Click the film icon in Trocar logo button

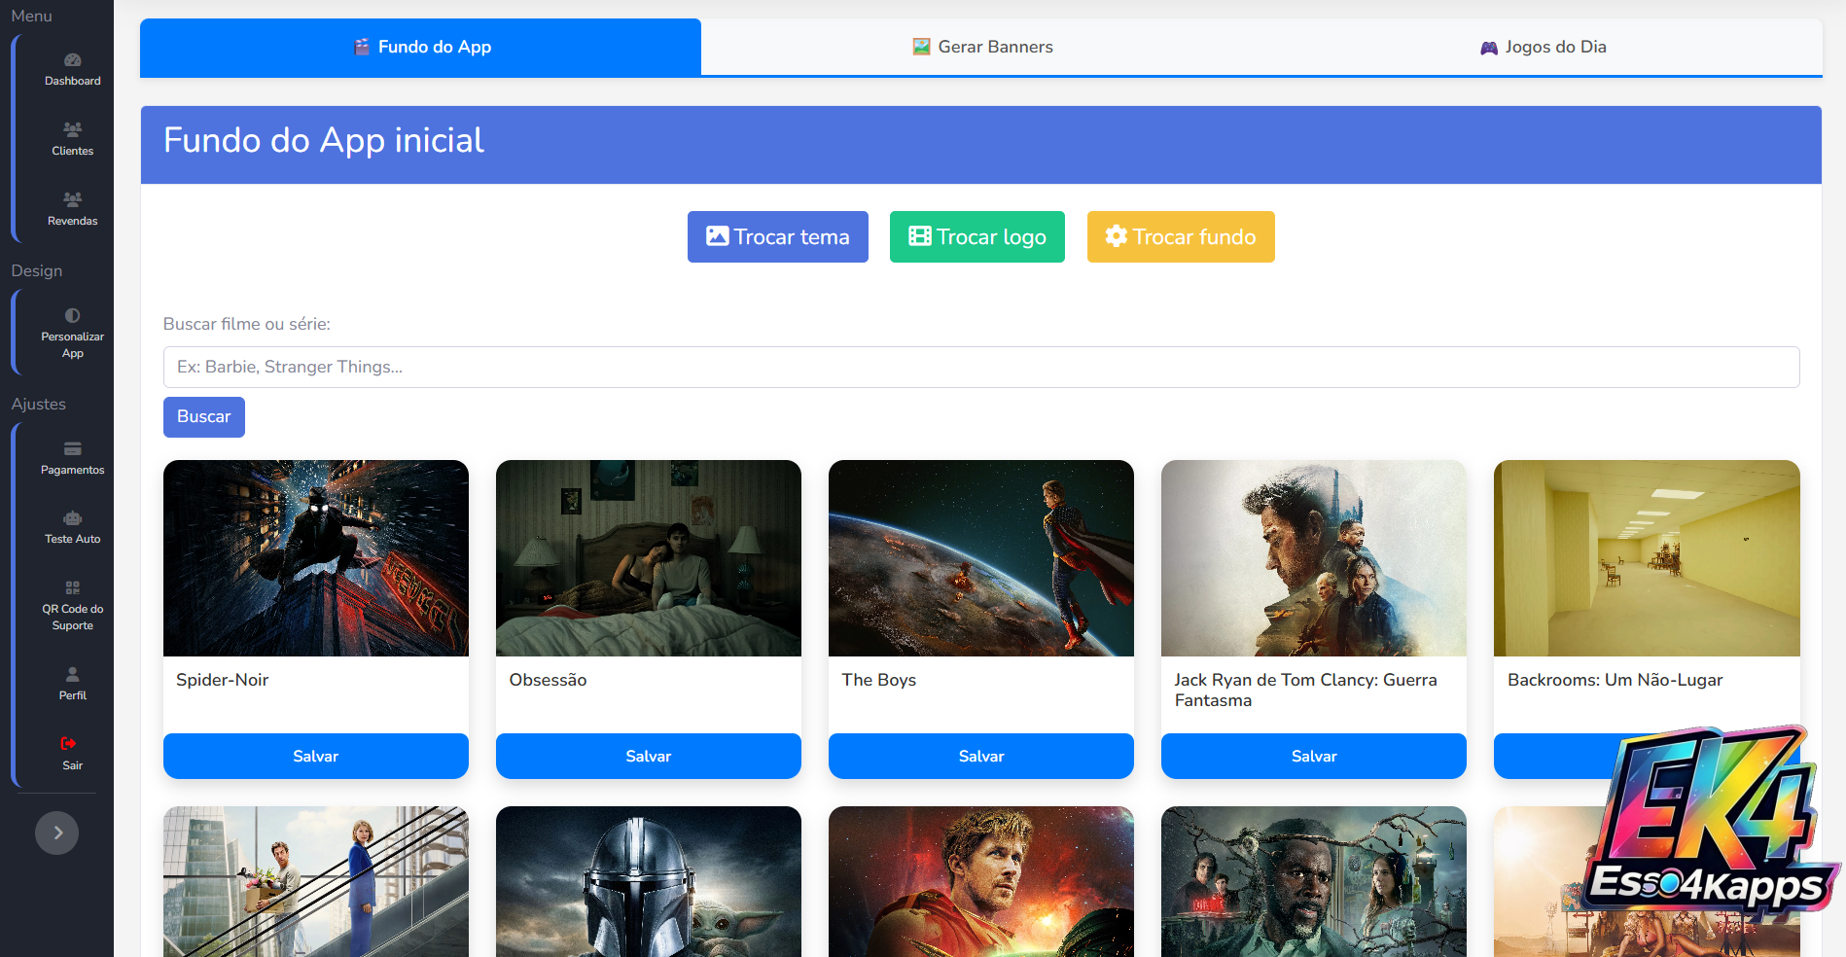click(919, 236)
